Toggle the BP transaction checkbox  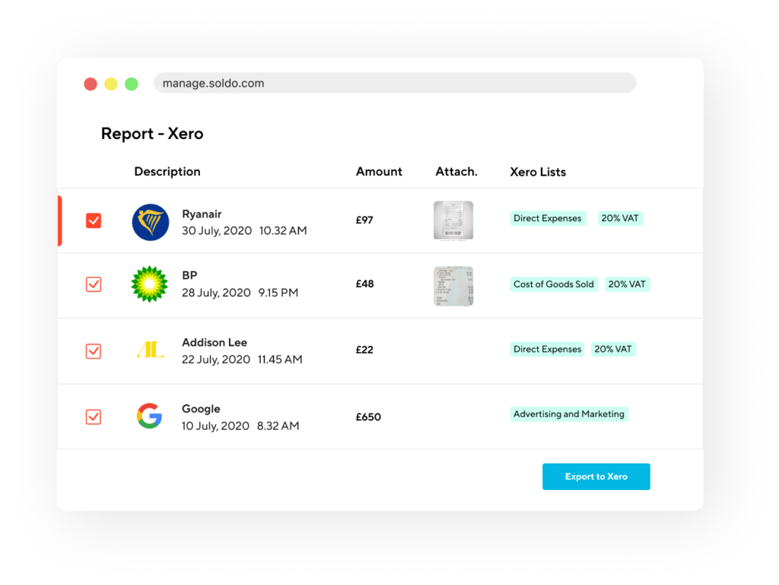[x=94, y=284]
